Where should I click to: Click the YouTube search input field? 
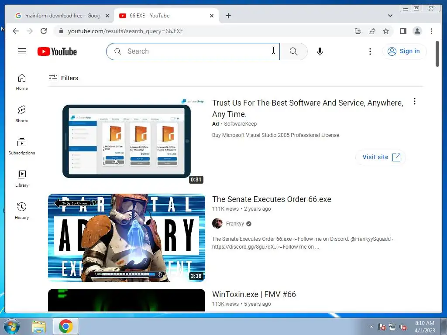point(193,51)
